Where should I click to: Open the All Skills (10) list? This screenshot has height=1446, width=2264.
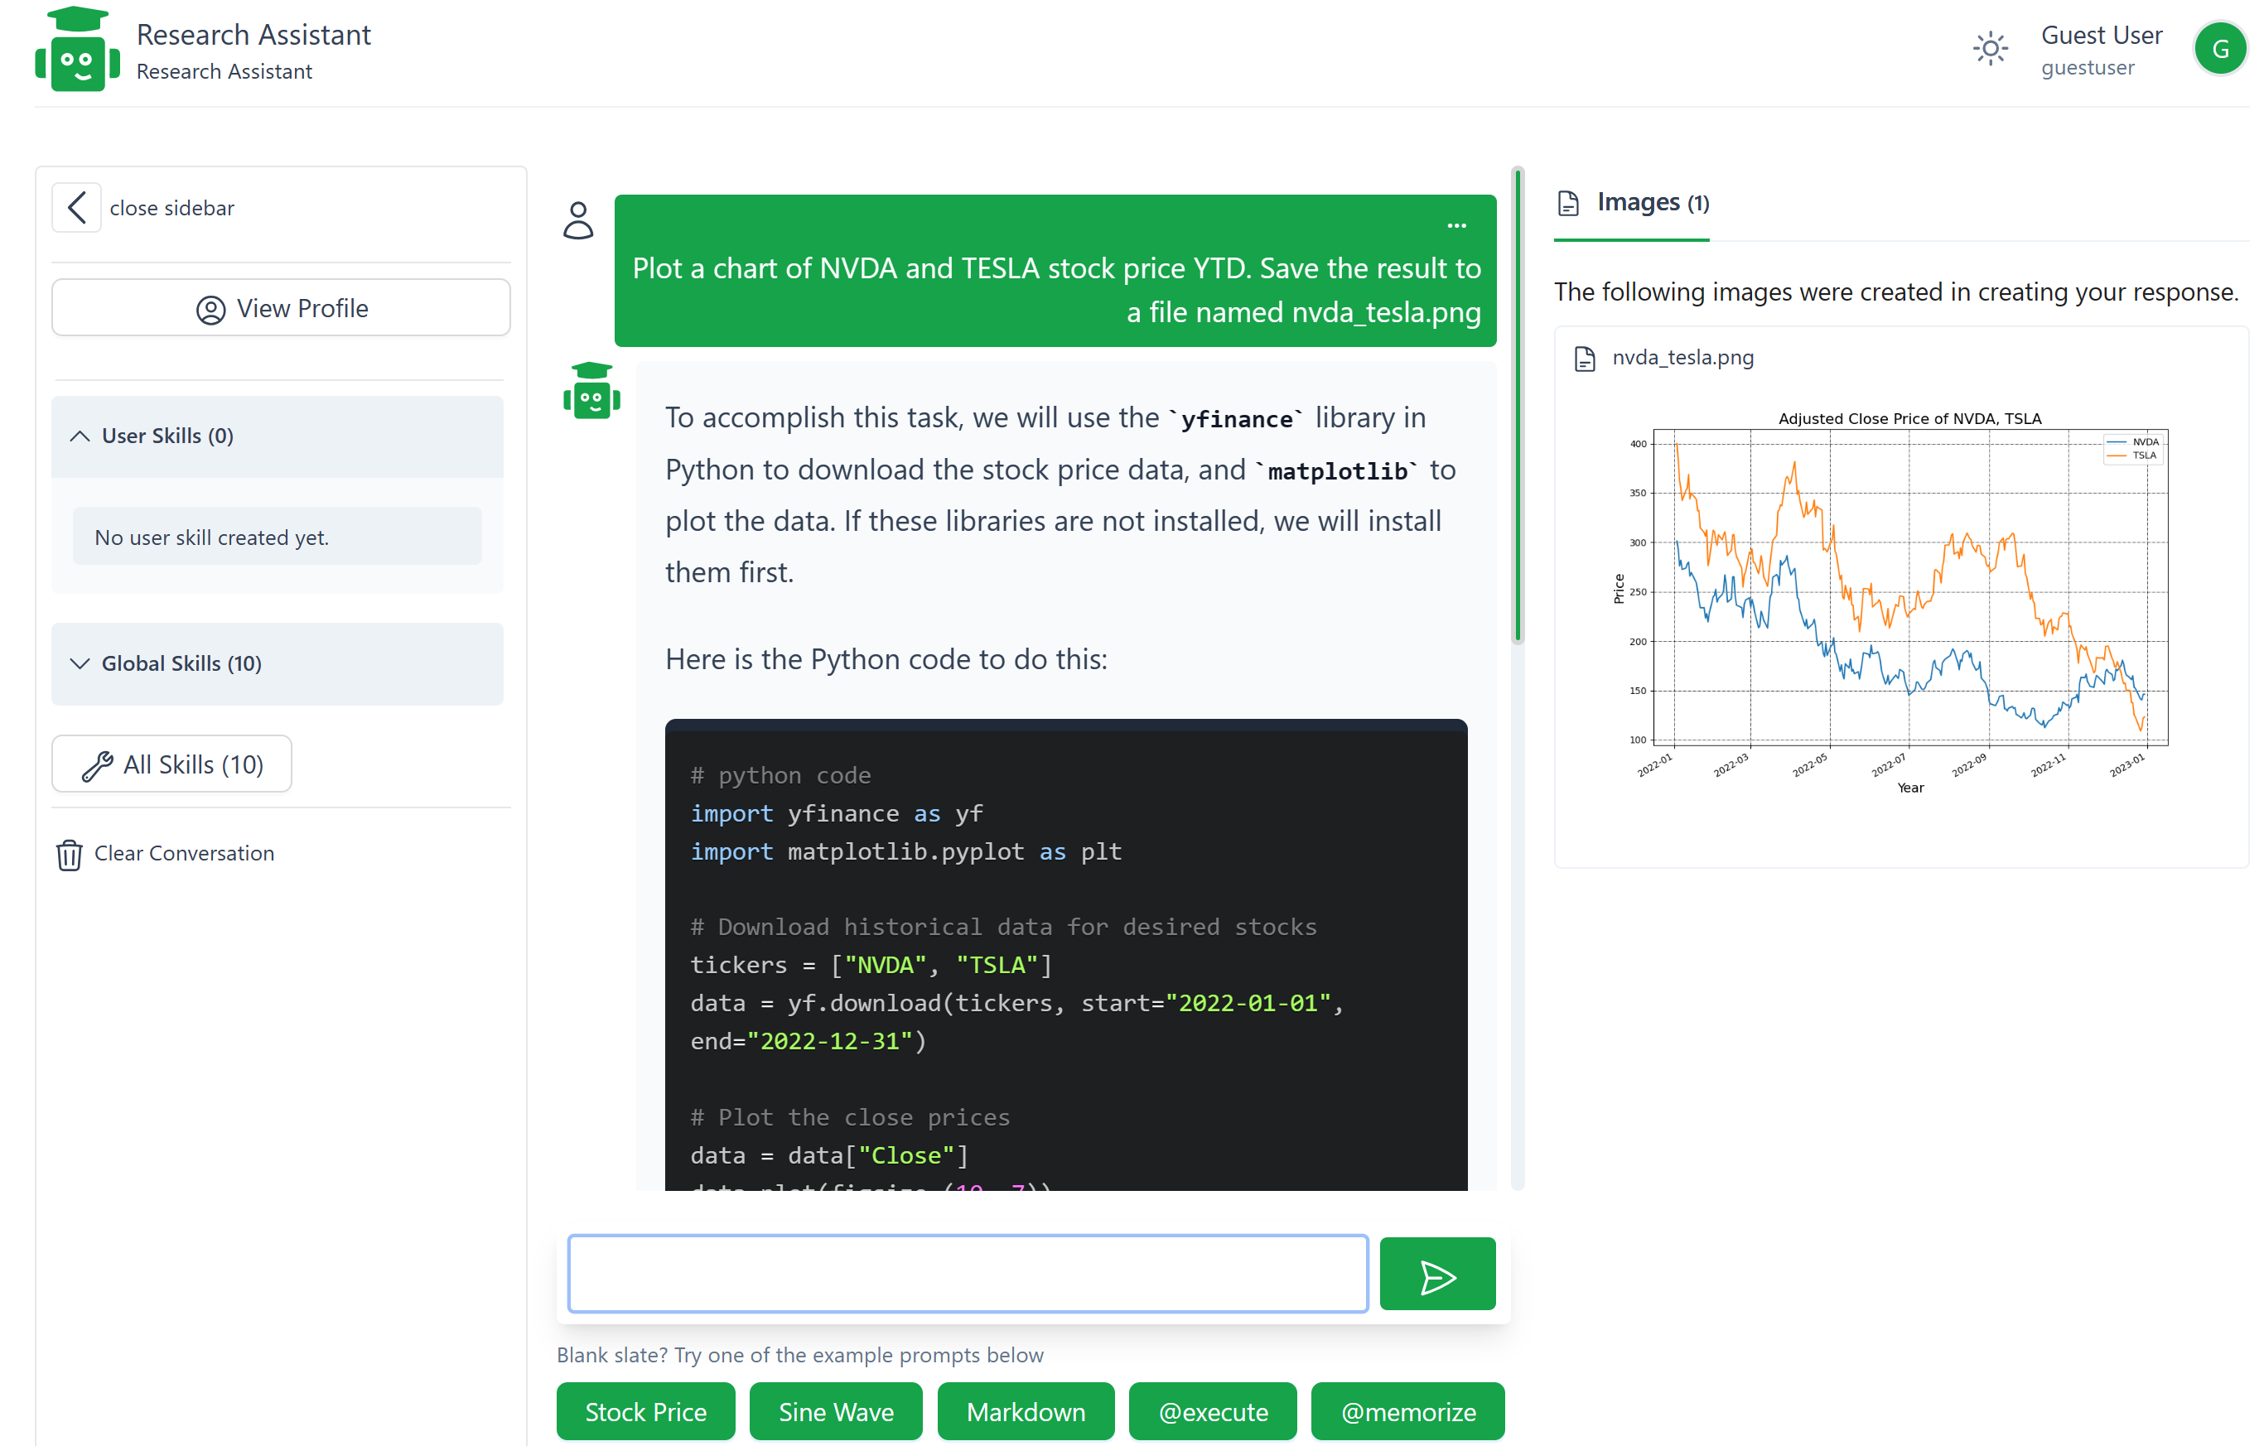[x=172, y=764]
